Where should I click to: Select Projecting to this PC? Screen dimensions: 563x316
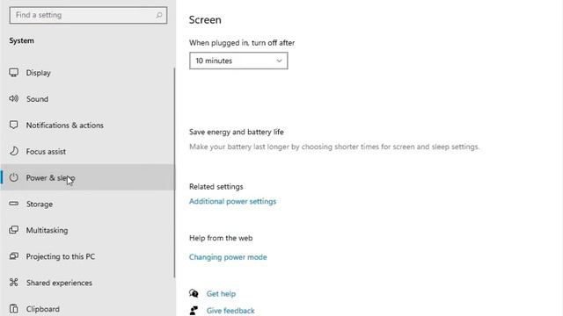[x=88, y=256]
